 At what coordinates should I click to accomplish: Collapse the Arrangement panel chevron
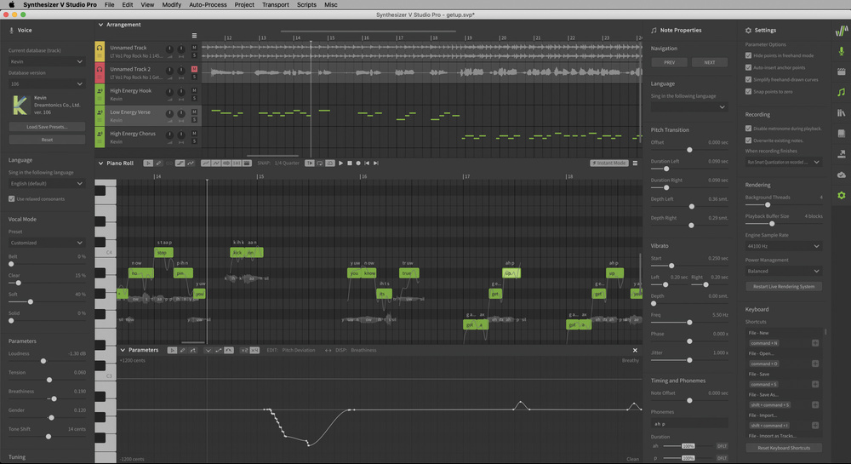point(101,25)
